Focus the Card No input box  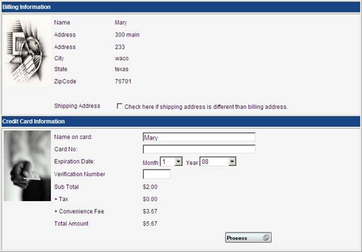point(199,149)
